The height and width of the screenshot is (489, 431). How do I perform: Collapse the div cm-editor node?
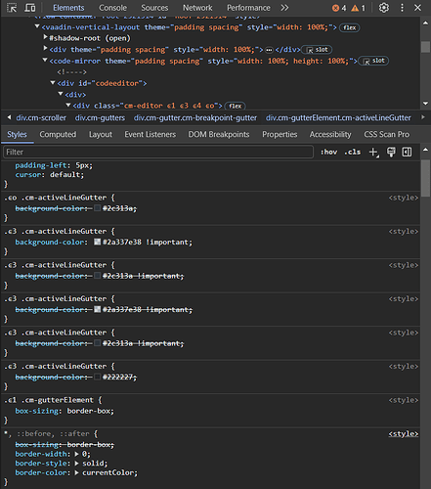(68, 105)
